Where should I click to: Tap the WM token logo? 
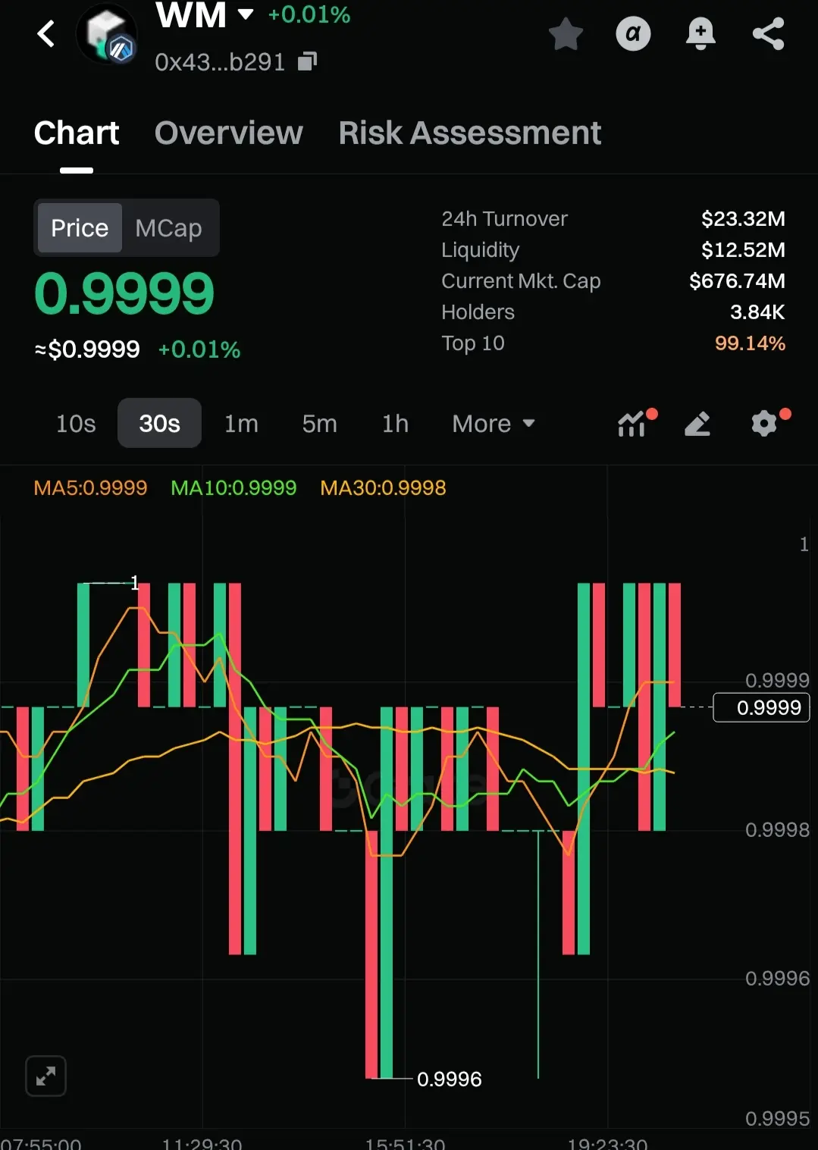(x=107, y=34)
